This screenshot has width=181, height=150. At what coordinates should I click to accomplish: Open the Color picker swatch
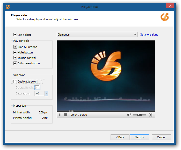coord(37,87)
